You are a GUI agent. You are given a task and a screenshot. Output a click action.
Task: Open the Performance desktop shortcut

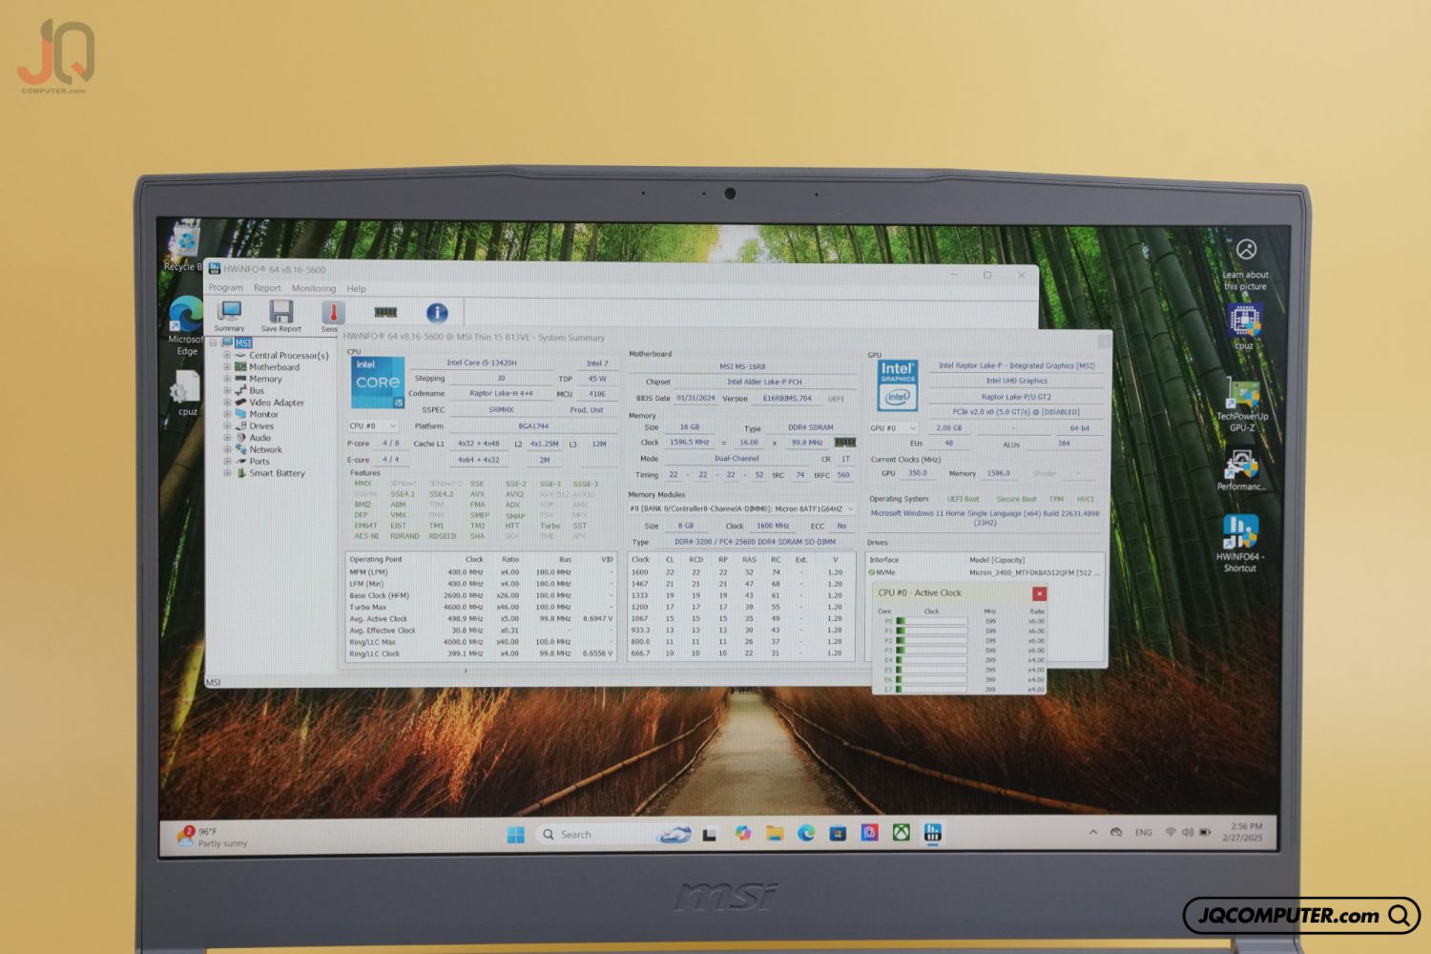(x=1240, y=469)
